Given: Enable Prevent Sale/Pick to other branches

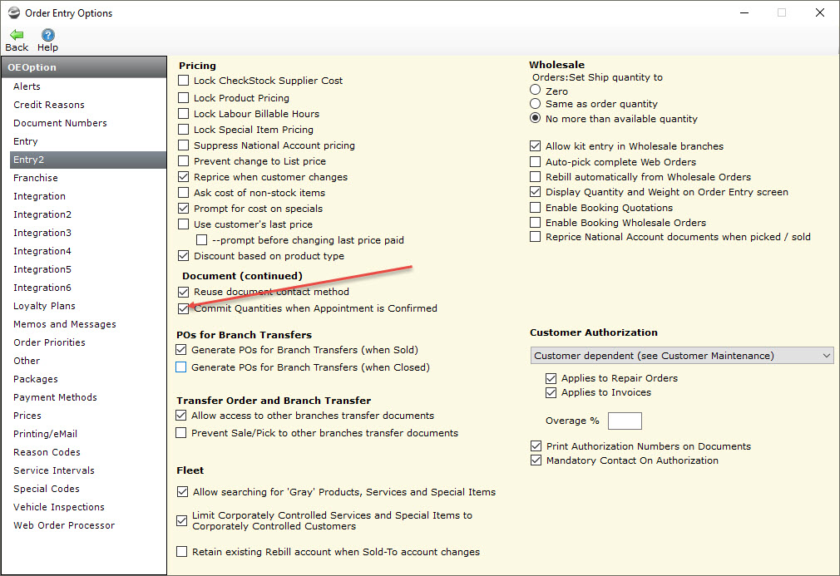Looking at the screenshot, I should pos(181,432).
